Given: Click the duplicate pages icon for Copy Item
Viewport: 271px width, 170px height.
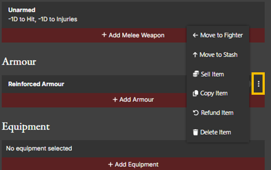Looking at the screenshot, I should coord(195,94).
